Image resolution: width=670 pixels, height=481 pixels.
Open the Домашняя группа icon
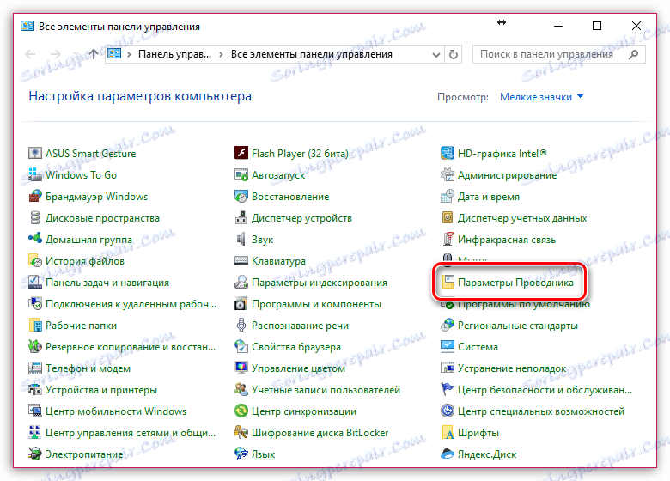pos(34,239)
